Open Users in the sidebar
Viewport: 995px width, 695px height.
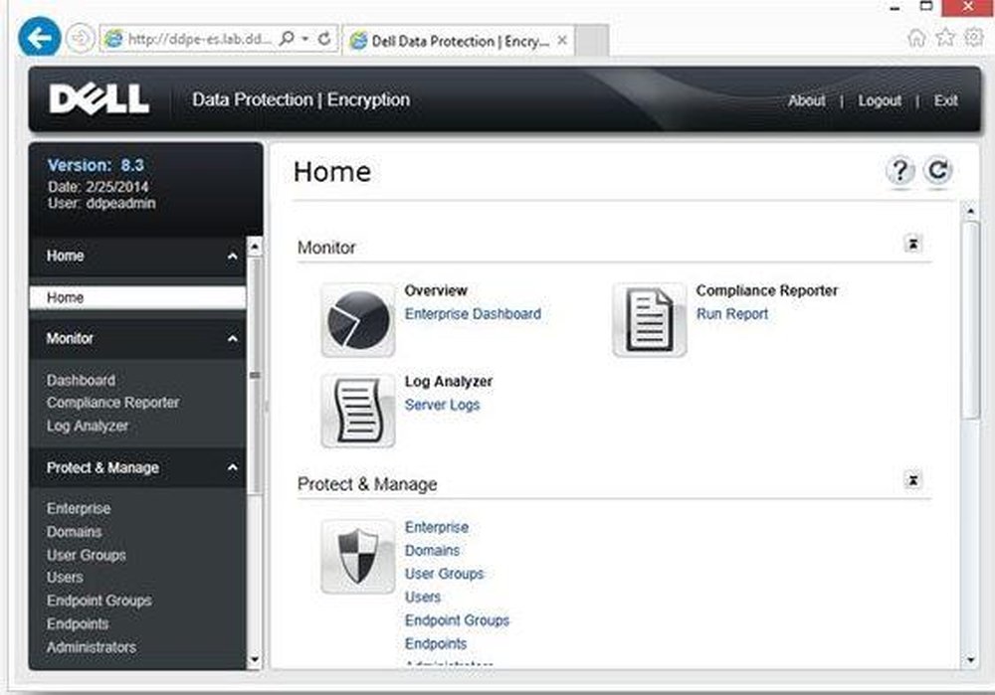[65, 578]
